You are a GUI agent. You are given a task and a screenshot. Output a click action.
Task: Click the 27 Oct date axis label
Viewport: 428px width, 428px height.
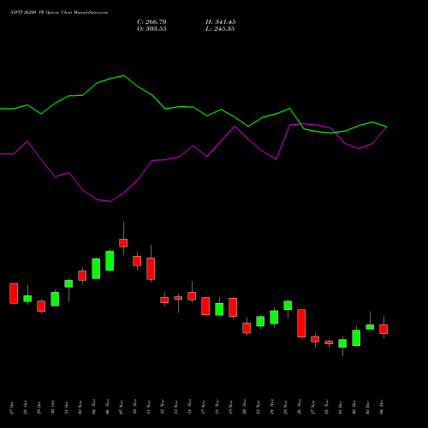pyautogui.click(x=12, y=407)
